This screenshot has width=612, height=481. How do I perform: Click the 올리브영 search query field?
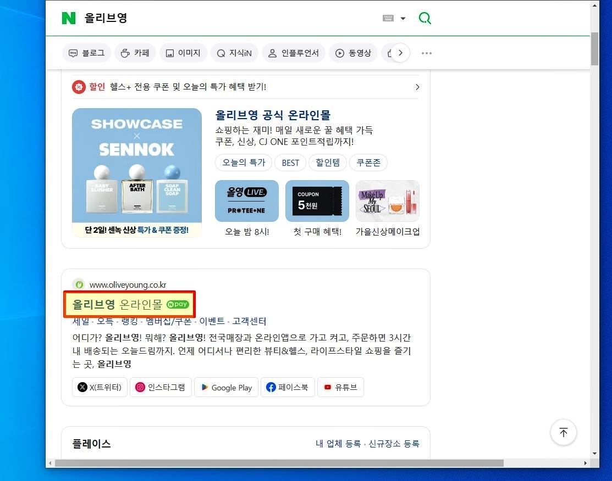click(230, 18)
